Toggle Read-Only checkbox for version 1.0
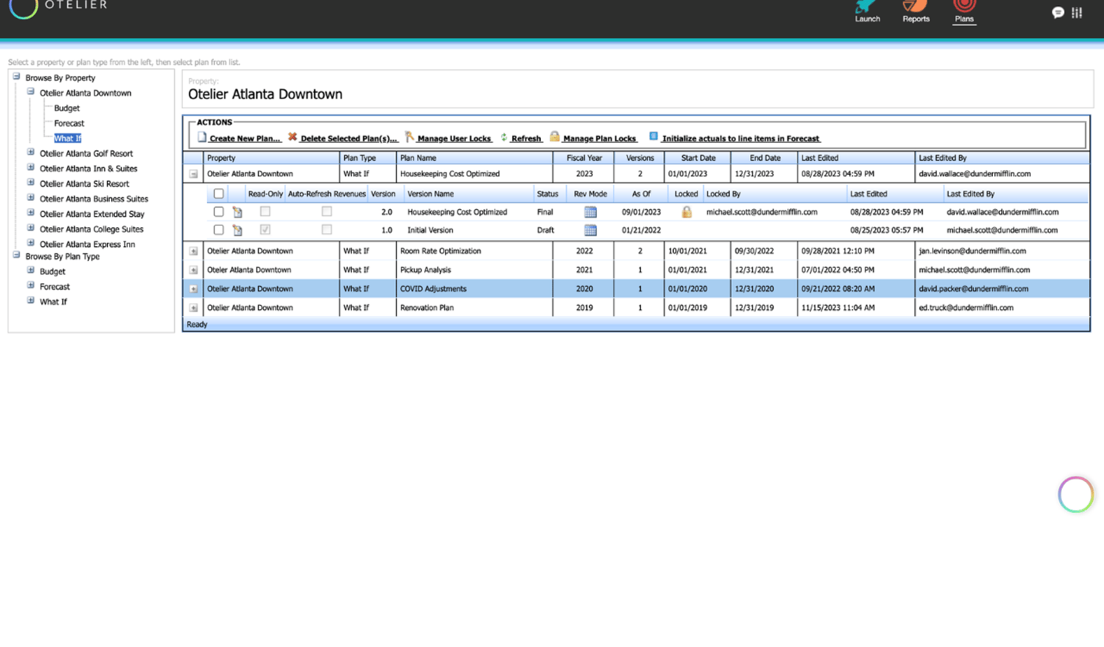Screen dimensions: 1104x647 click(265, 229)
